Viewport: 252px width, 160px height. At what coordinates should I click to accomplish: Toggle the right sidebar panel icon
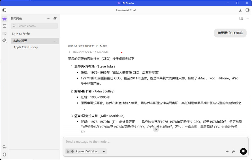pos(247,10)
